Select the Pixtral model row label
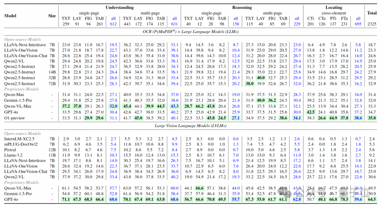 10,150
